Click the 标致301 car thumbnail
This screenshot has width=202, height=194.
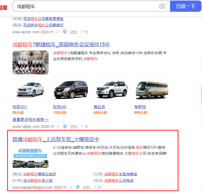point(30,90)
